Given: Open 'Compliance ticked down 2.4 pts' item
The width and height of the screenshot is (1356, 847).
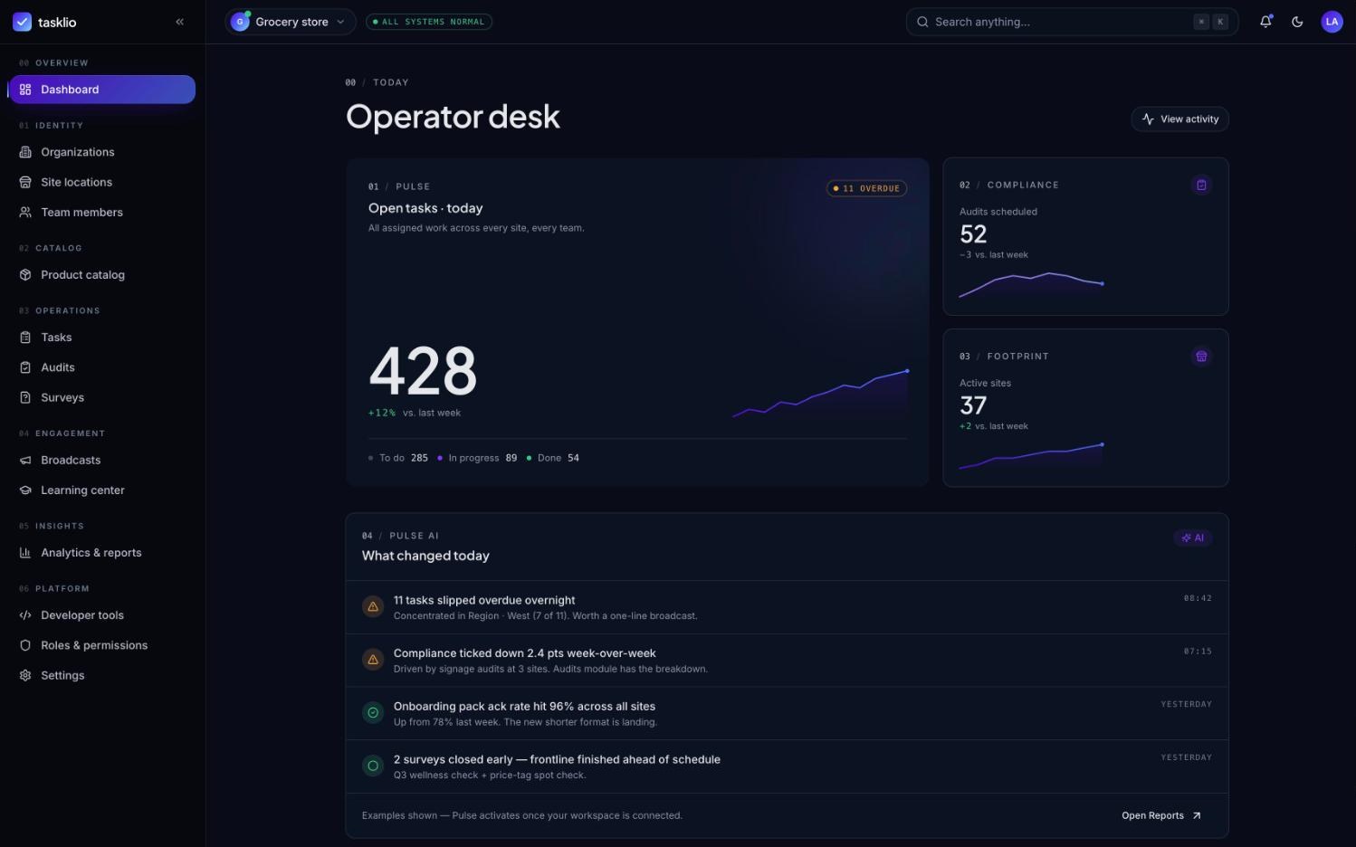Looking at the screenshot, I should coord(787,661).
